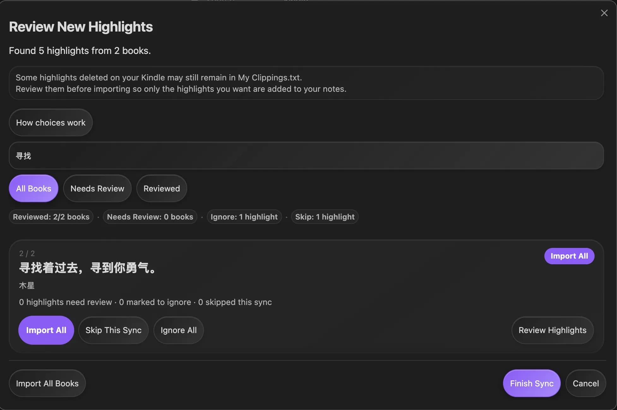Cancel the highlight sync
Screen dimensions: 617x410
click(x=586, y=383)
